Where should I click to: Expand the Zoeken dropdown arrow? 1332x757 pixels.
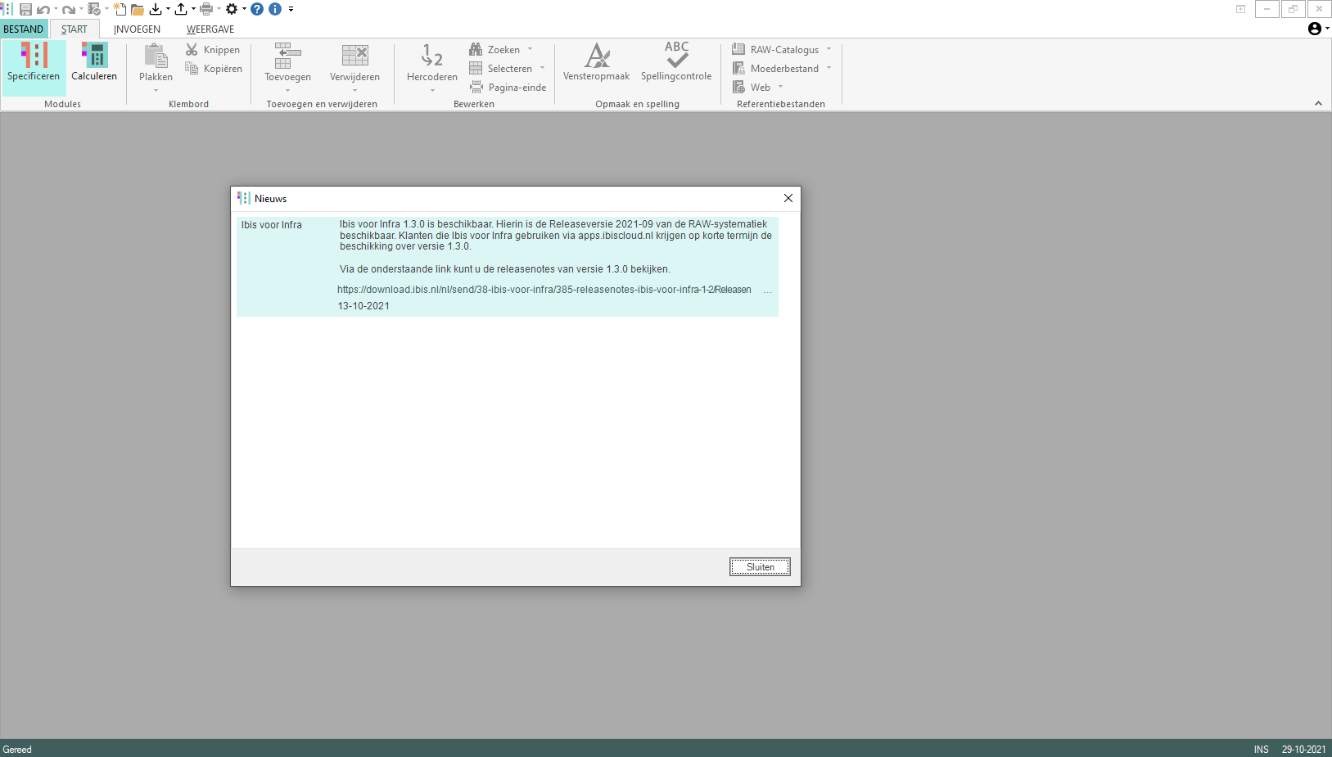530,49
